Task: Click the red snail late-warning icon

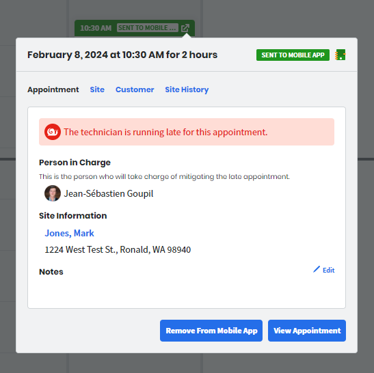Action: tap(53, 132)
